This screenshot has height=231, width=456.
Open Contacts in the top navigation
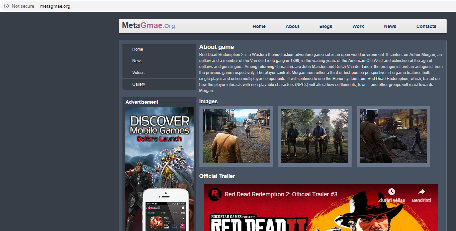pyautogui.click(x=426, y=26)
